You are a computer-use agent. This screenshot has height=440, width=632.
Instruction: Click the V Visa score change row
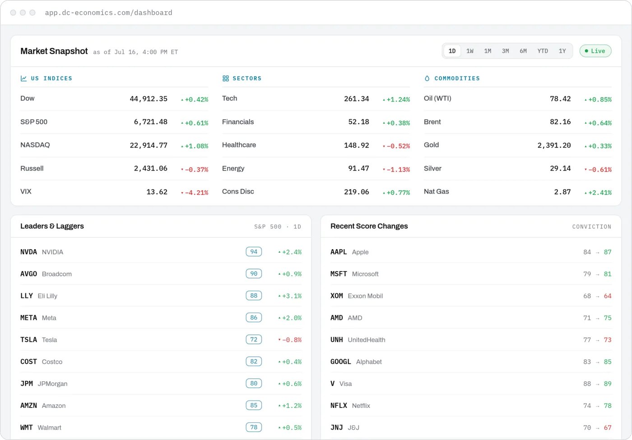471,384
